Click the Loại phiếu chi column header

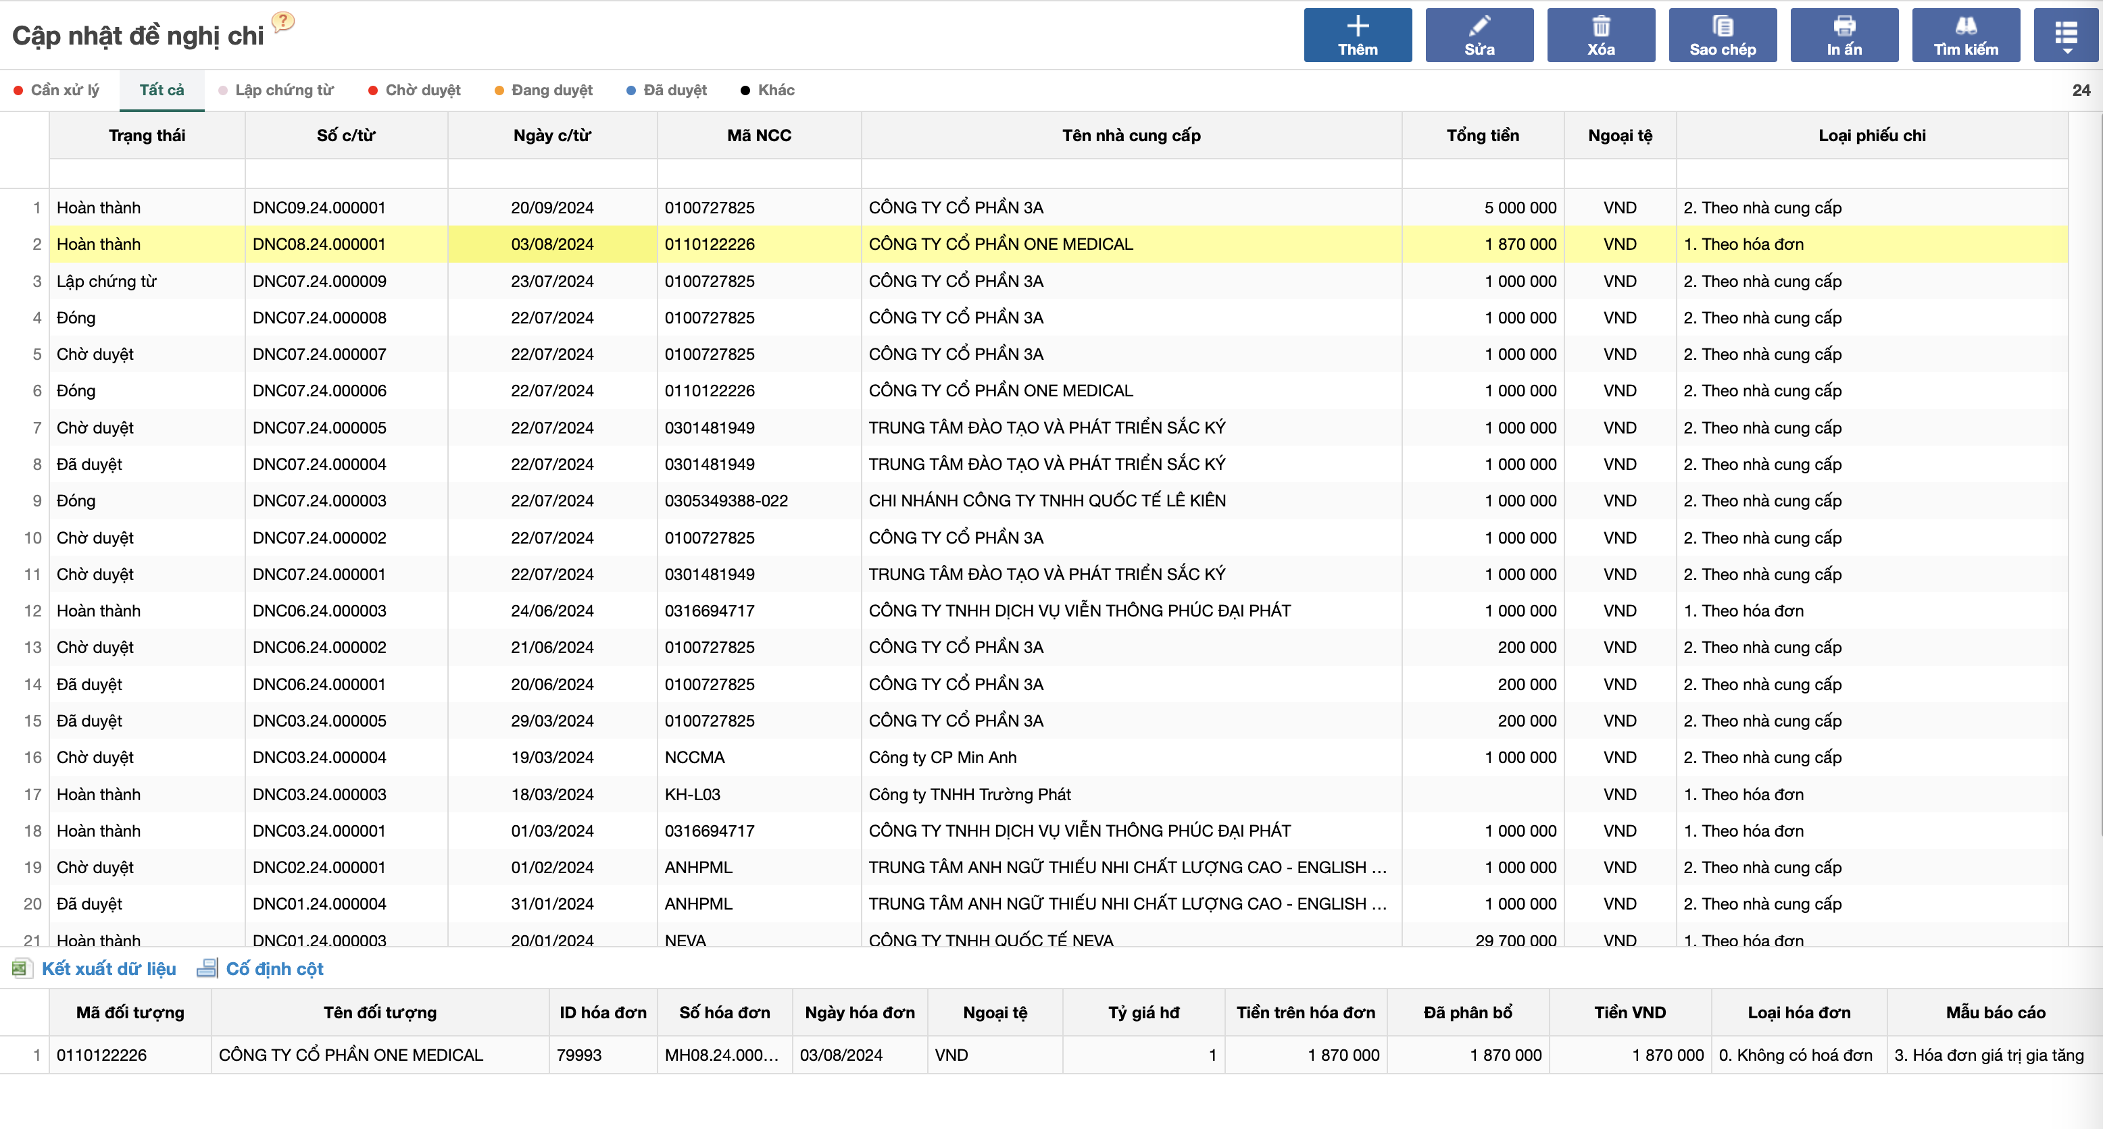[1872, 136]
